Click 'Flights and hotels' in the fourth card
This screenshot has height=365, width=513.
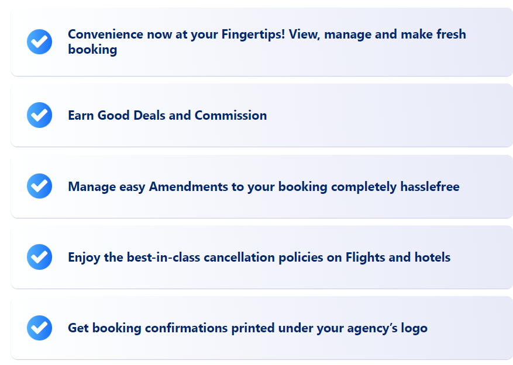398,258
